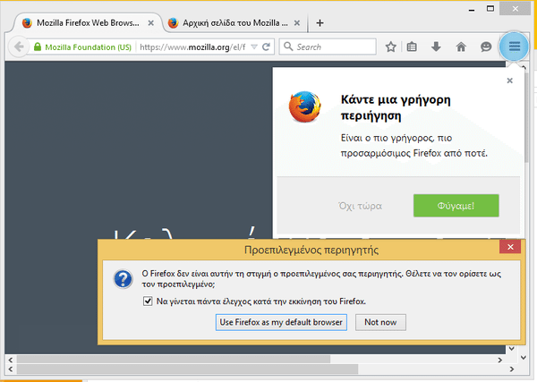The height and width of the screenshot is (382, 537).
Task: Click the right arrow of lower horizontal scrollbar
Action: click(x=512, y=369)
